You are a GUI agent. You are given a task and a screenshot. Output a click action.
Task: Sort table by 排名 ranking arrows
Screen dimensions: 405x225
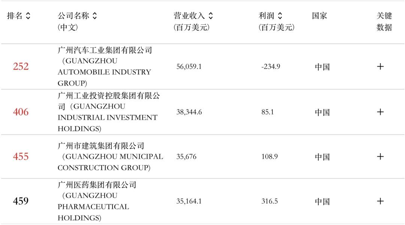click(x=28, y=16)
